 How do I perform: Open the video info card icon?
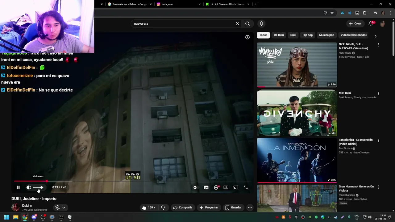[x=247, y=37]
